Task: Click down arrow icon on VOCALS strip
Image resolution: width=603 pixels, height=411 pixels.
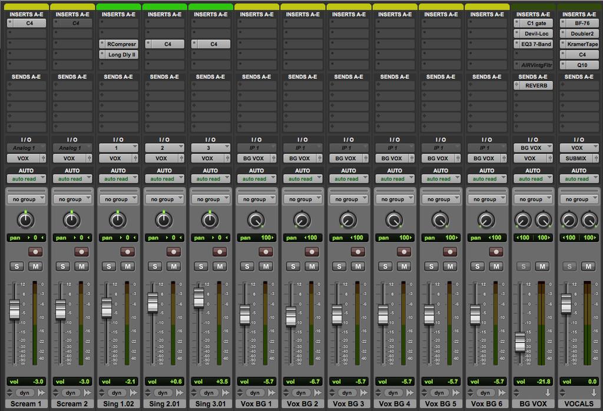Action: coord(594,393)
